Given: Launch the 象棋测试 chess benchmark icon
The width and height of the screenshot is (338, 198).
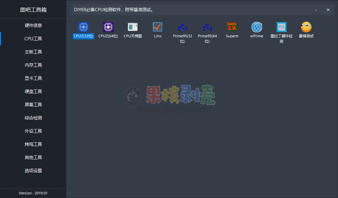Looking at the screenshot, I should pos(306,27).
